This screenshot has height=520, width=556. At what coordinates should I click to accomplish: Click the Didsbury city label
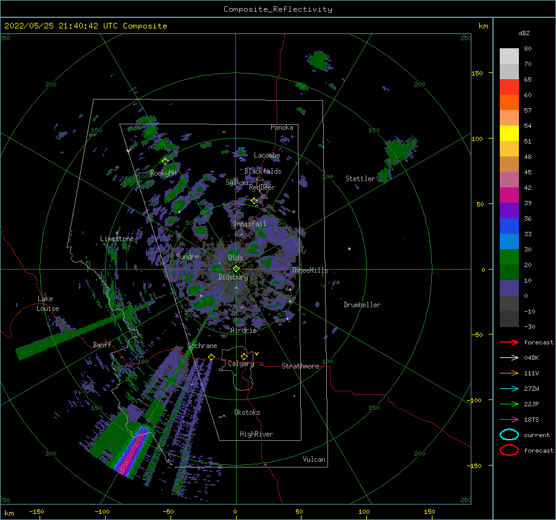tap(234, 277)
